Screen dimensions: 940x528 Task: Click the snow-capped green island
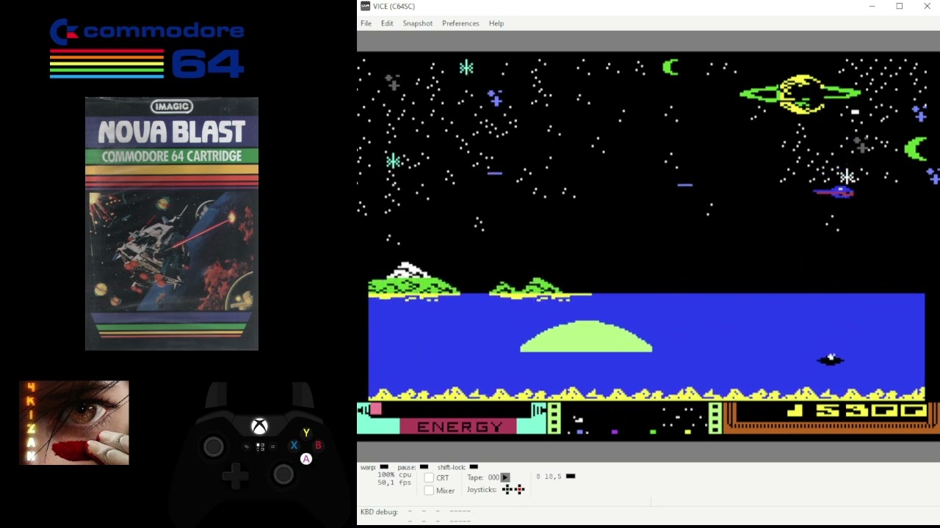[413, 282]
